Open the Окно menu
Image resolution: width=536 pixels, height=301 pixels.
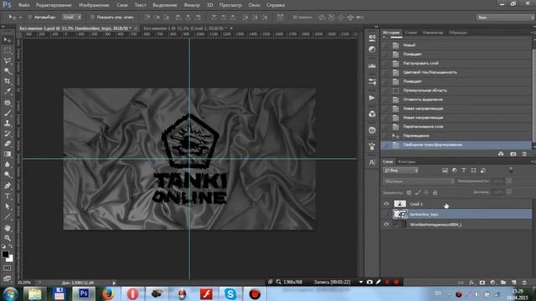[254, 5]
